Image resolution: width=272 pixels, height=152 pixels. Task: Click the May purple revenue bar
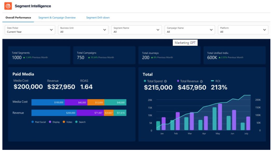[x=220, y=117]
